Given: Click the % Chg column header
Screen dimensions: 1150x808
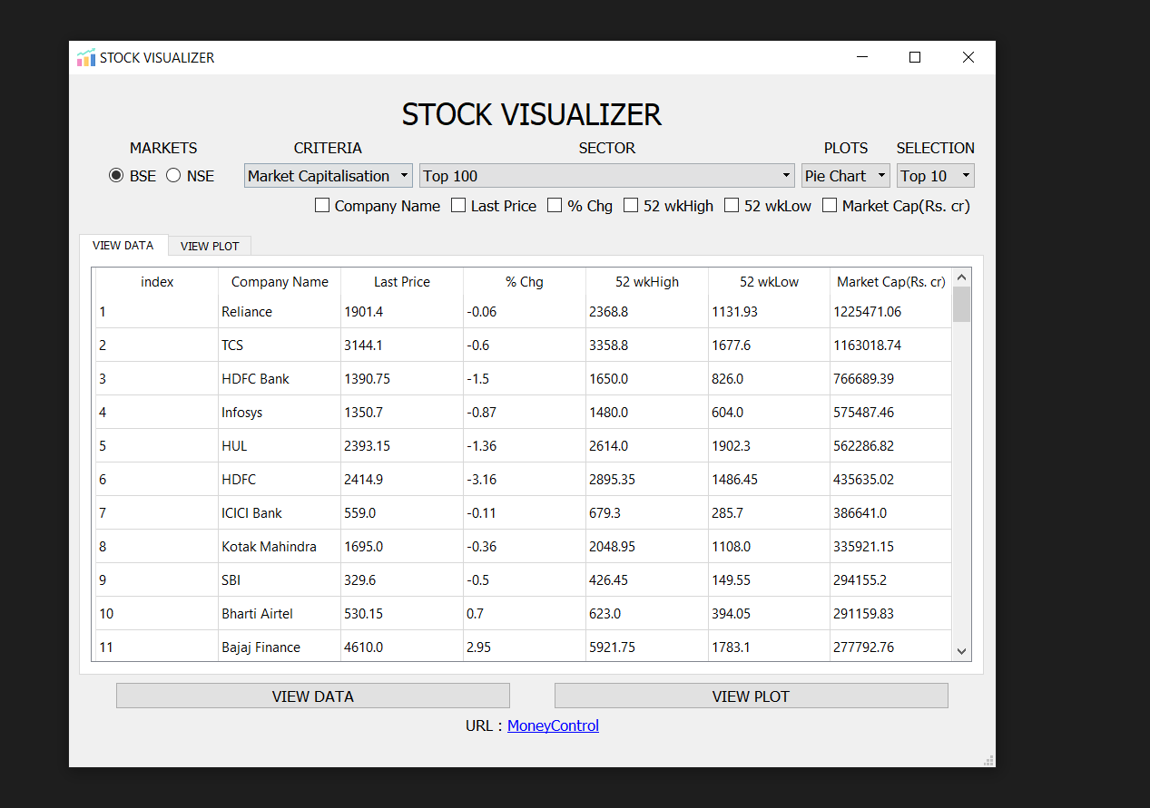Looking at the screenshot, I should pos(525,282).
